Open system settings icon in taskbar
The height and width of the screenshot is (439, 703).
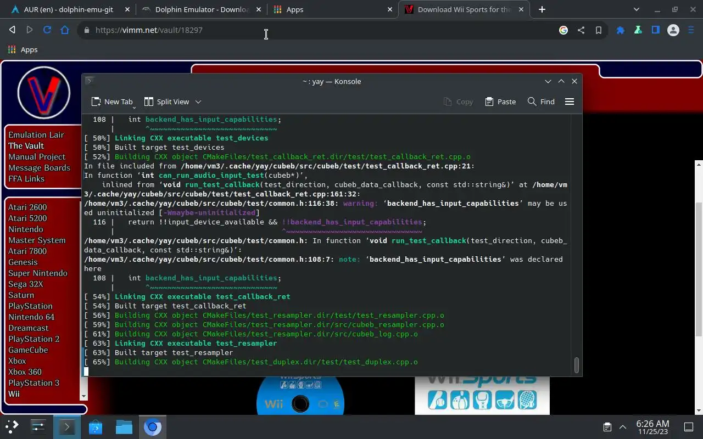point(38,426)
